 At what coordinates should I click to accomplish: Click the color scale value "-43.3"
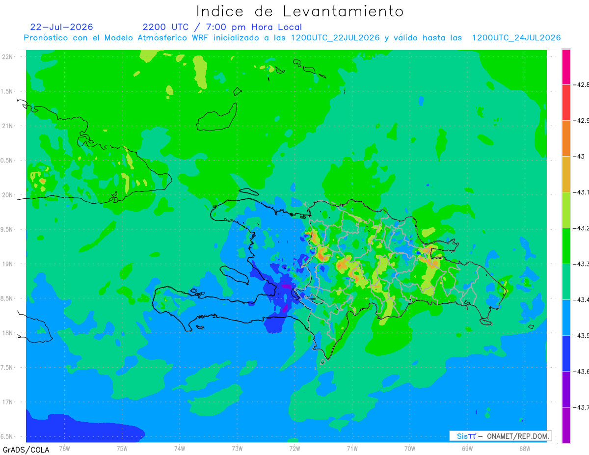click(x=581, y=264)
